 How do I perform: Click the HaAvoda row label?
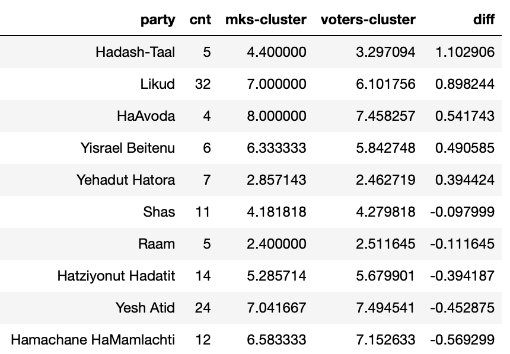point(146,116)
